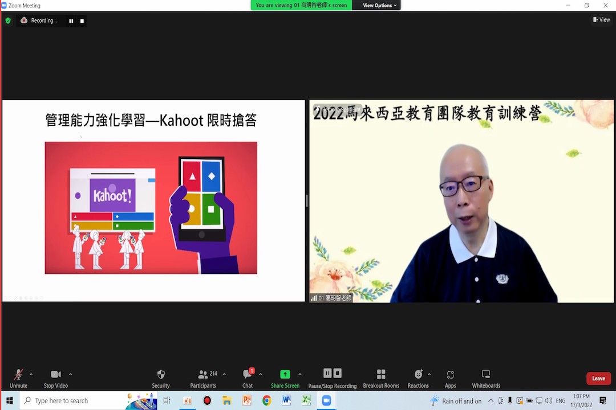Click the Remove Spotlight button on video

click(338, 109)
